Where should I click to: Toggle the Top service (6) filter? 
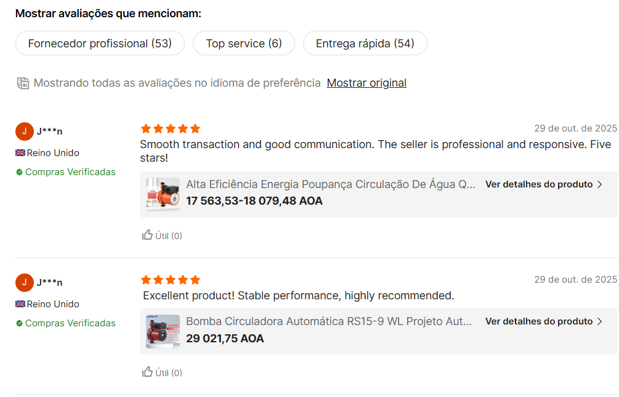pyautogui.click(x=243, y=44)
